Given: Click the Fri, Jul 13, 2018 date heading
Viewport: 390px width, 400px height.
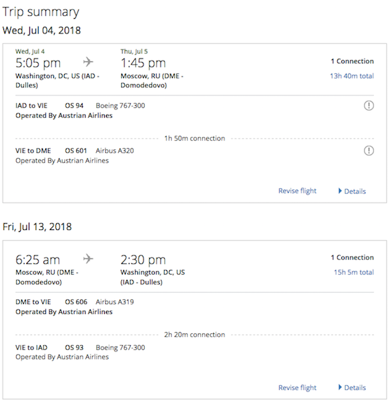Looking at the screenshot, I should pos(37,227).
